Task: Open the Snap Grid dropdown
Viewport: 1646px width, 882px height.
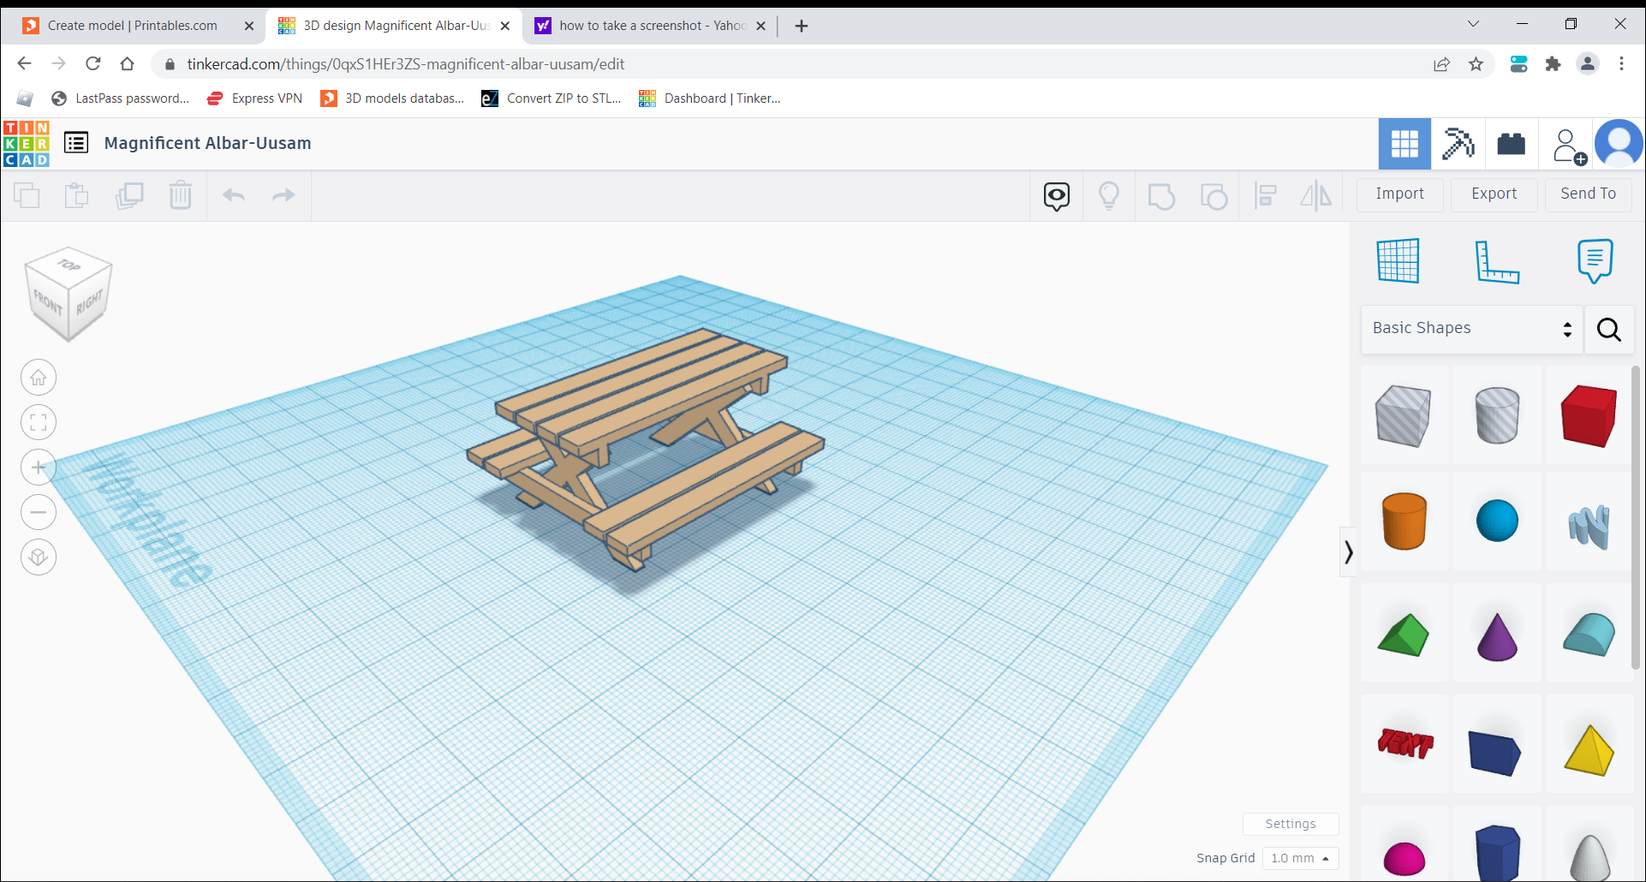Action: point(1300,858)
